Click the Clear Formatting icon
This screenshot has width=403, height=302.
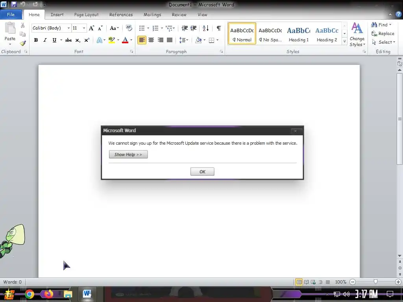[x=129, y=28]
